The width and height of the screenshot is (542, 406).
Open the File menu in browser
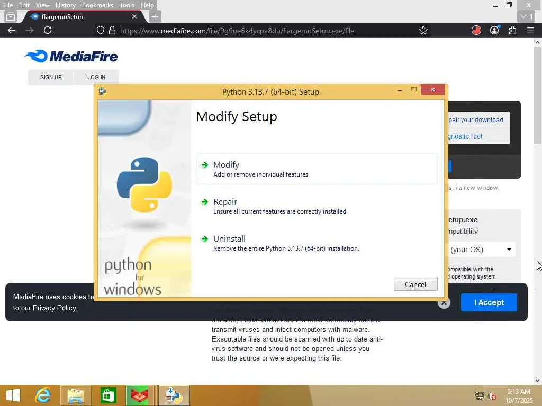pos(7,5)
